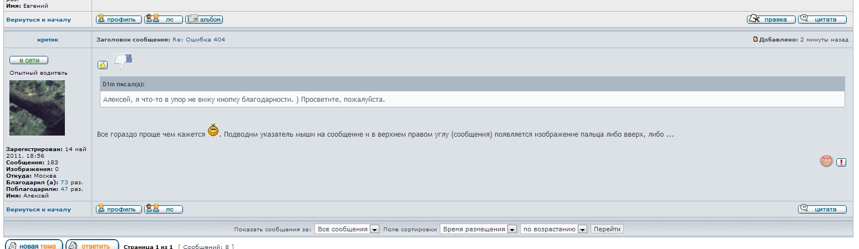This screenshot has width=859, height=249.
Task: Click the small post icon beside Добавлено
Action: pos(755,39)
